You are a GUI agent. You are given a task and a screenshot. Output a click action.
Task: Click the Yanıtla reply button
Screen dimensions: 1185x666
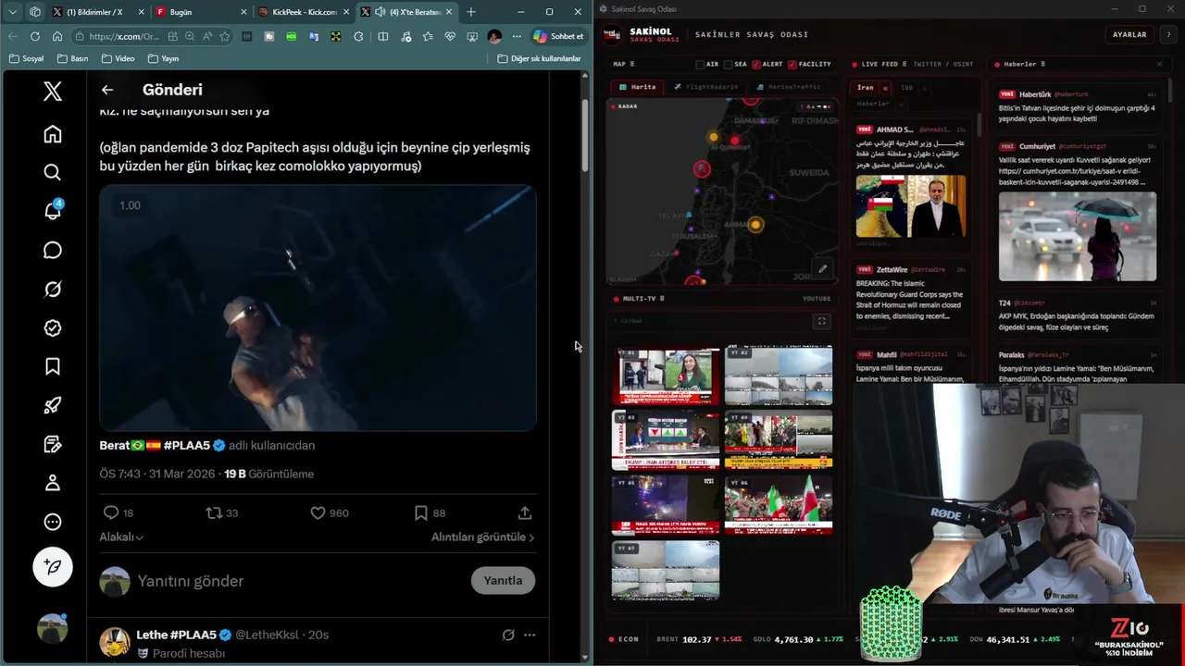click(503, 581)
